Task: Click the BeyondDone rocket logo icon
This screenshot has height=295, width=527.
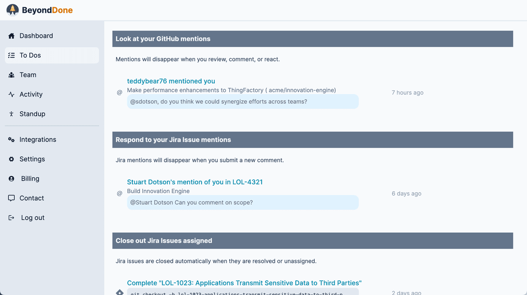Action: click(x=13, y=10)
